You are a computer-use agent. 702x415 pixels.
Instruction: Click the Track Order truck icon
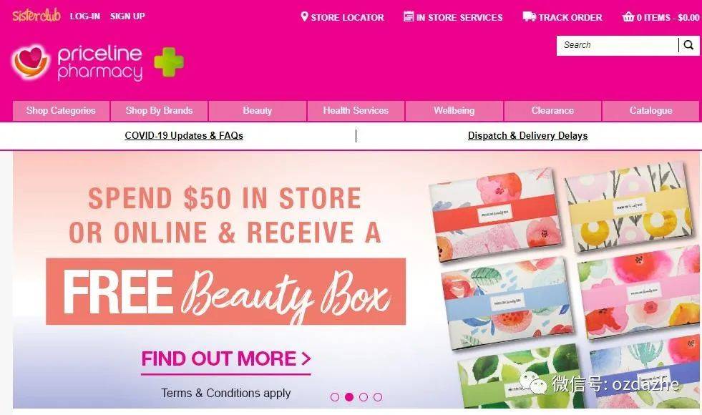tap(530, 16)
